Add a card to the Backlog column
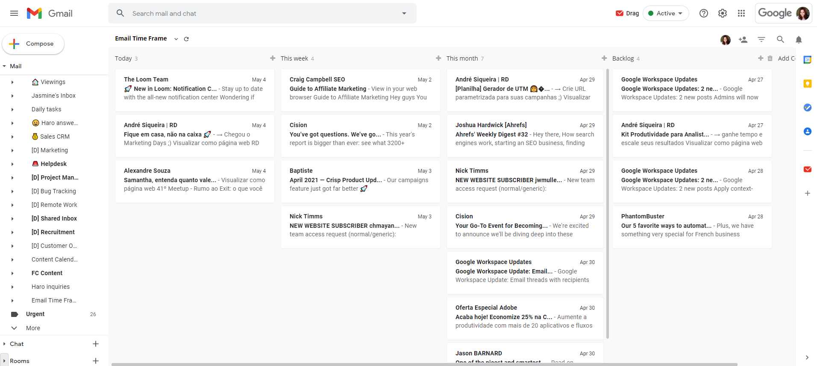This screenshot has height=366, width=817. click(x=761, y=58)
